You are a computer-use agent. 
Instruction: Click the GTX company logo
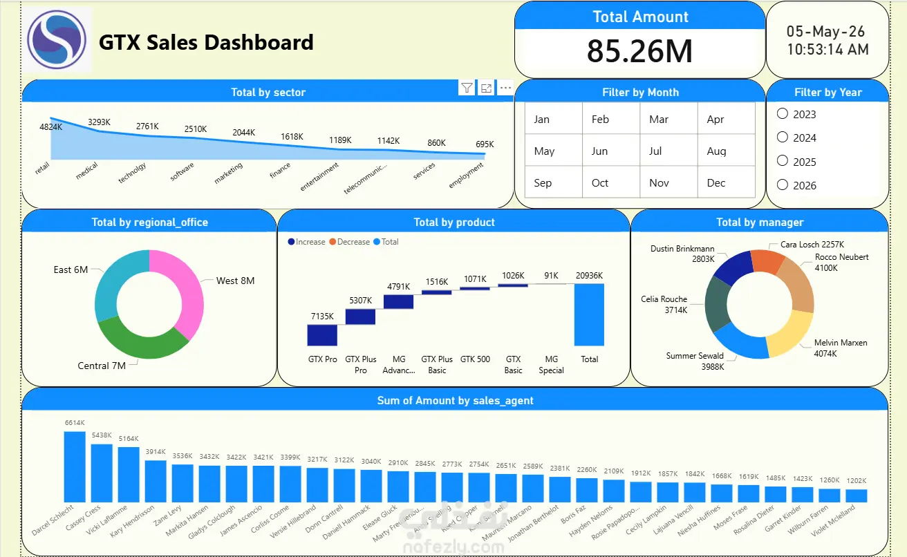click(x=57, y=40)
